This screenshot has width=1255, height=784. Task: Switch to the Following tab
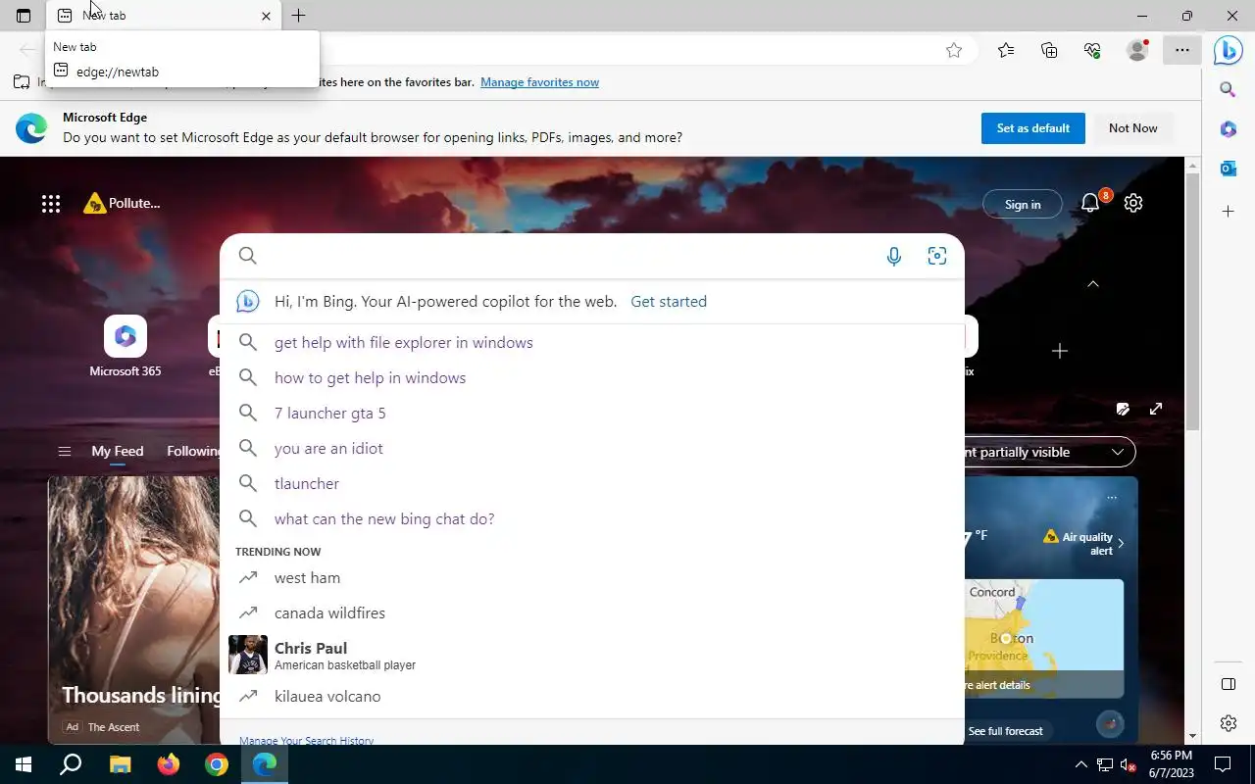click(x=193, y=451)
